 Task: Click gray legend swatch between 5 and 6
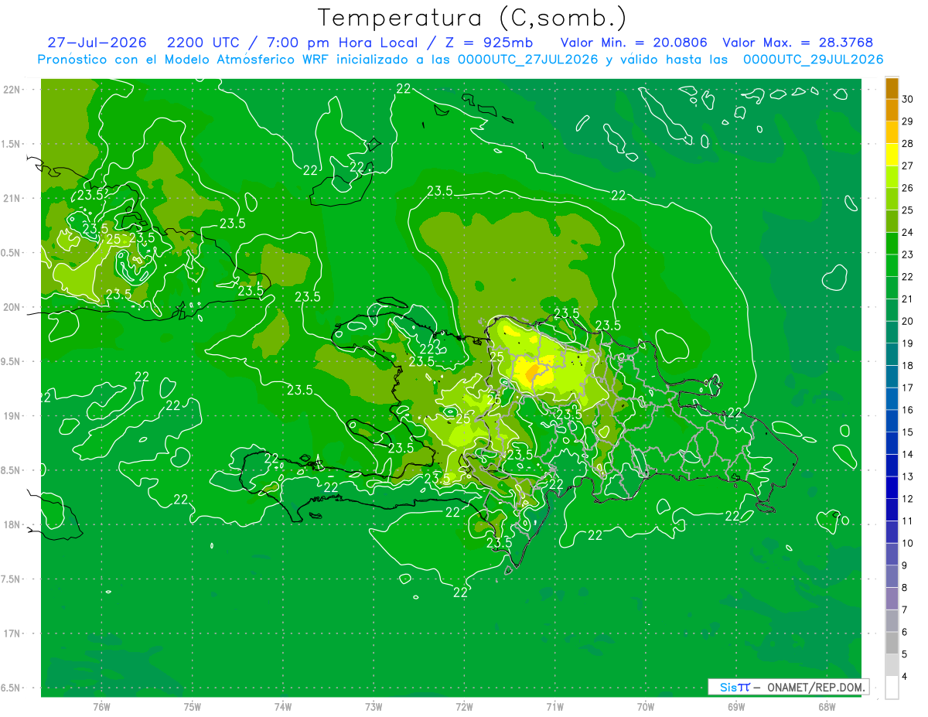pyautogui.click(x=892, y=643)
